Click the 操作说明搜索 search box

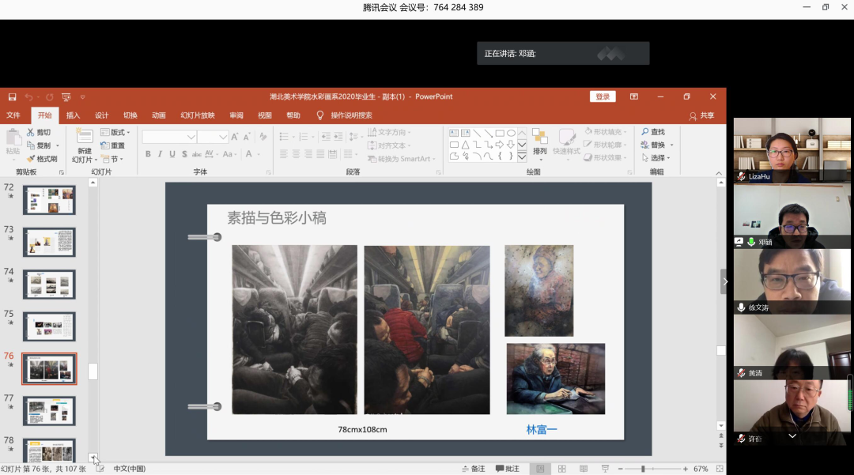[351, 115]
